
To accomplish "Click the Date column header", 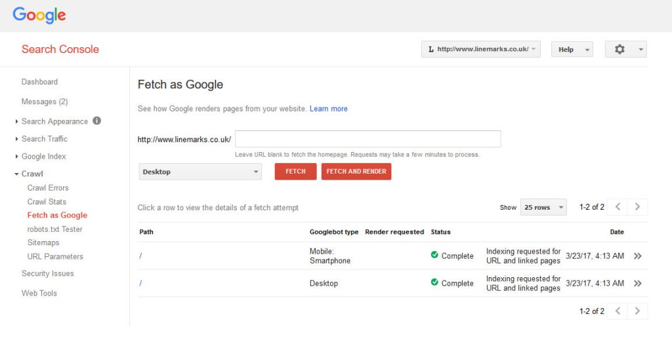I will (617, 232).
